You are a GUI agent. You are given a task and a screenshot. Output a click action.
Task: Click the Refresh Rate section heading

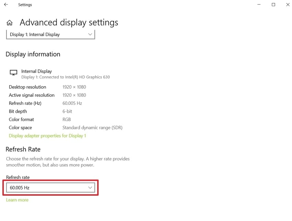[x=23, y=149]
